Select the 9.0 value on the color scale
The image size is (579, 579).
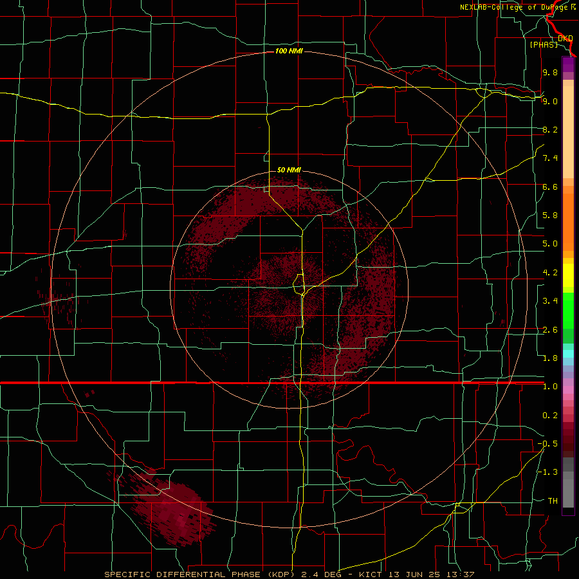(550, 101)
